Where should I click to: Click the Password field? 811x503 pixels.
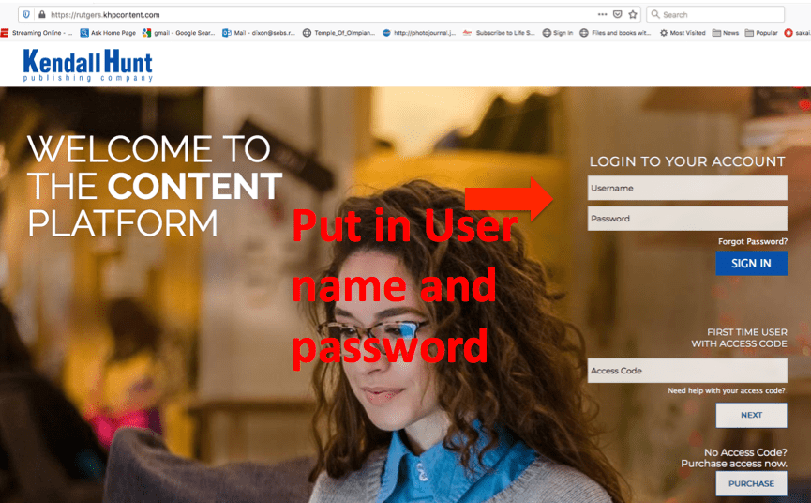click(687, 219)
